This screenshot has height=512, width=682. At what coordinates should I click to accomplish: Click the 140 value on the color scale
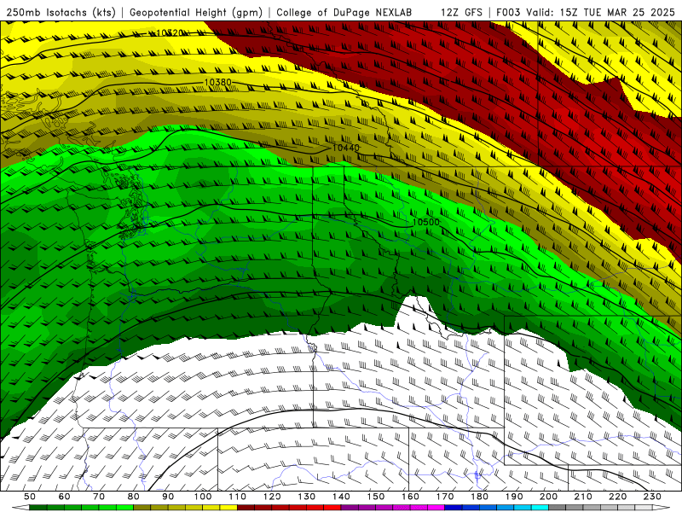tap(341, 497)
